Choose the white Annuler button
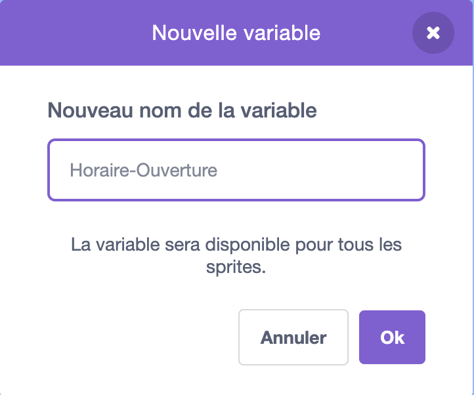This screenshot has height=395, width=474. [293, 337]
